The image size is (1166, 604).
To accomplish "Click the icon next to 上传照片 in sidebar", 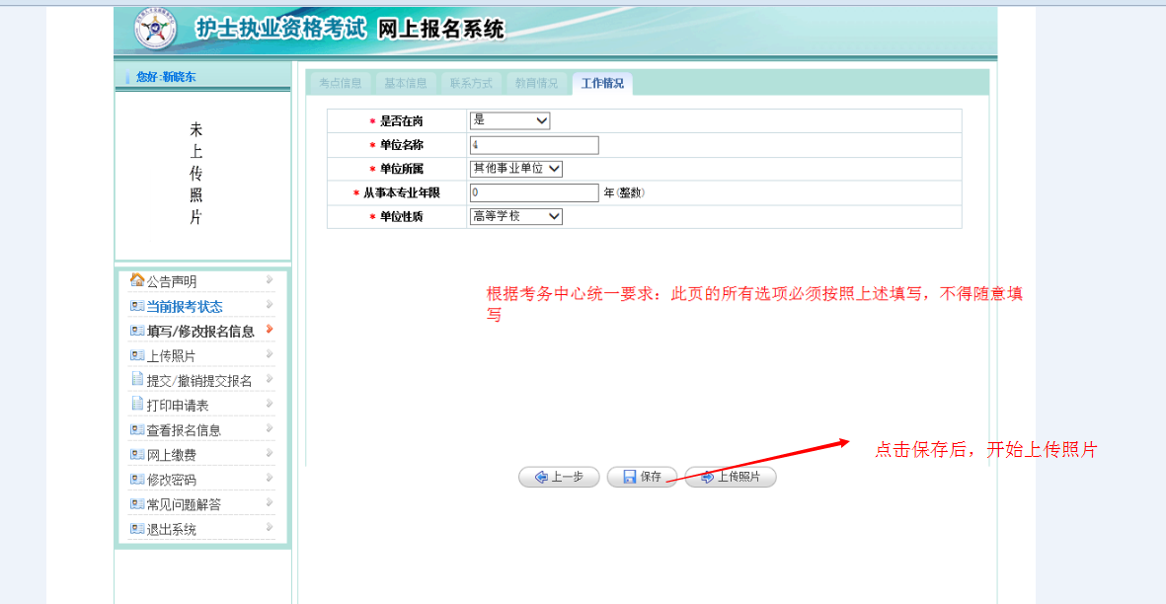I will point(137,355).
